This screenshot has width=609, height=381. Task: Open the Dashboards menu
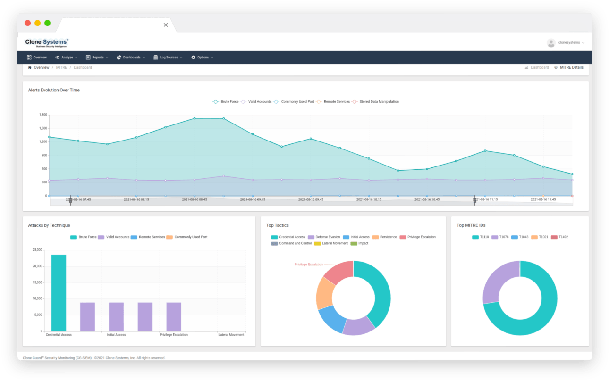click(131, 58)
